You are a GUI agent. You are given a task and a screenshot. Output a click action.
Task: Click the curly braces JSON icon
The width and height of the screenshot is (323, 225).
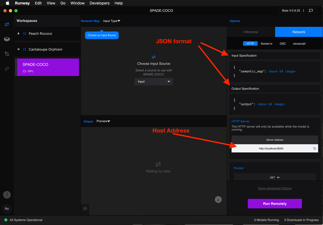point(85,209)
